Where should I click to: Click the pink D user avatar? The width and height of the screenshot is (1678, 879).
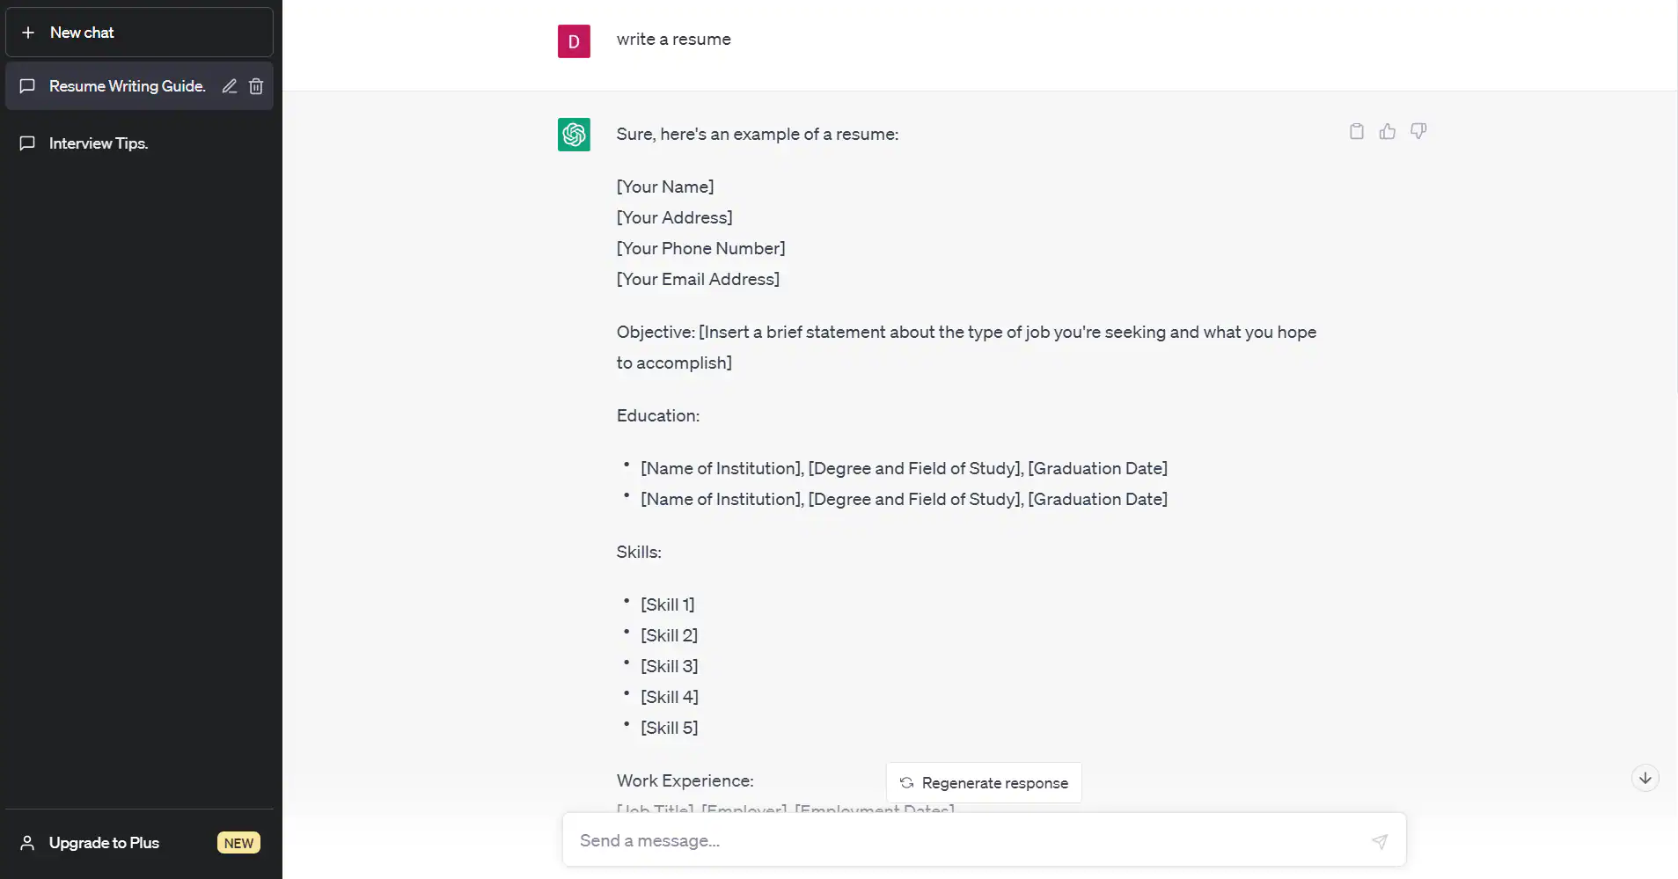pos(574,41)
